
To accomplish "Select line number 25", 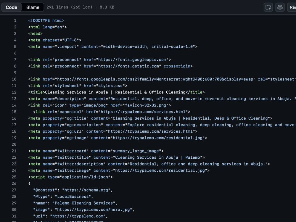I will coord(14,177).
